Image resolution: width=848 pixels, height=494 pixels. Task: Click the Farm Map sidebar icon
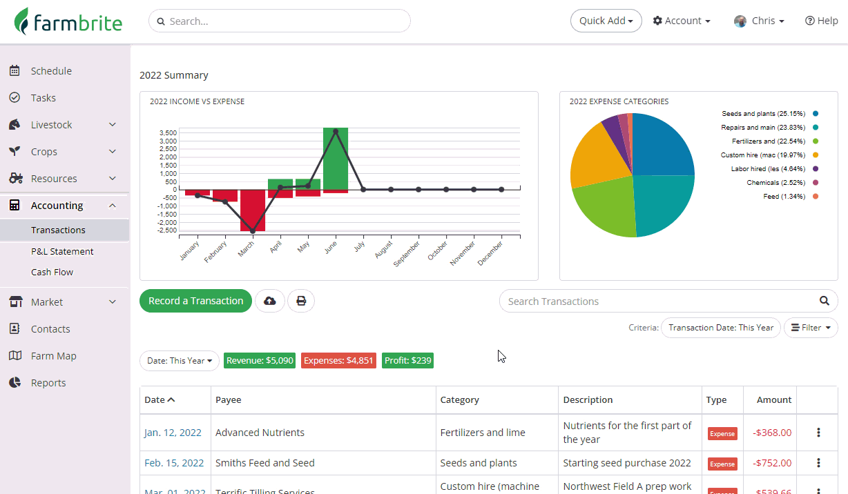pos(15,356)
